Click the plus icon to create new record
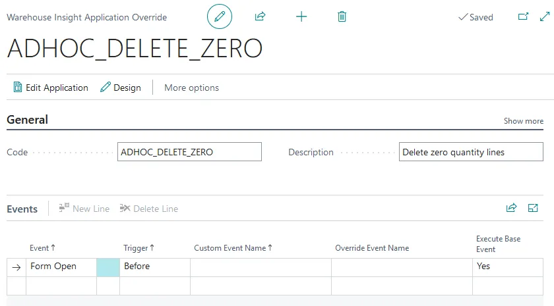 tap(301, 16)
